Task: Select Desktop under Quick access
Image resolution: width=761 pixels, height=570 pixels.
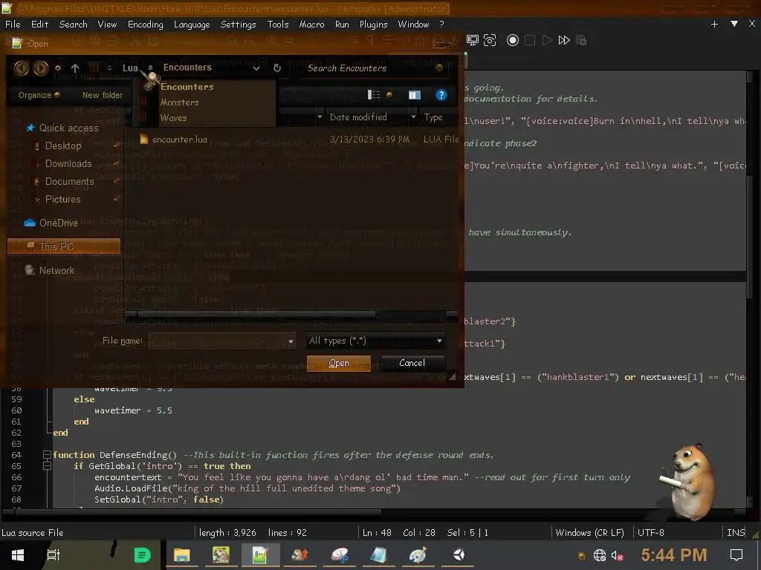Action: [x=63, y=146]
